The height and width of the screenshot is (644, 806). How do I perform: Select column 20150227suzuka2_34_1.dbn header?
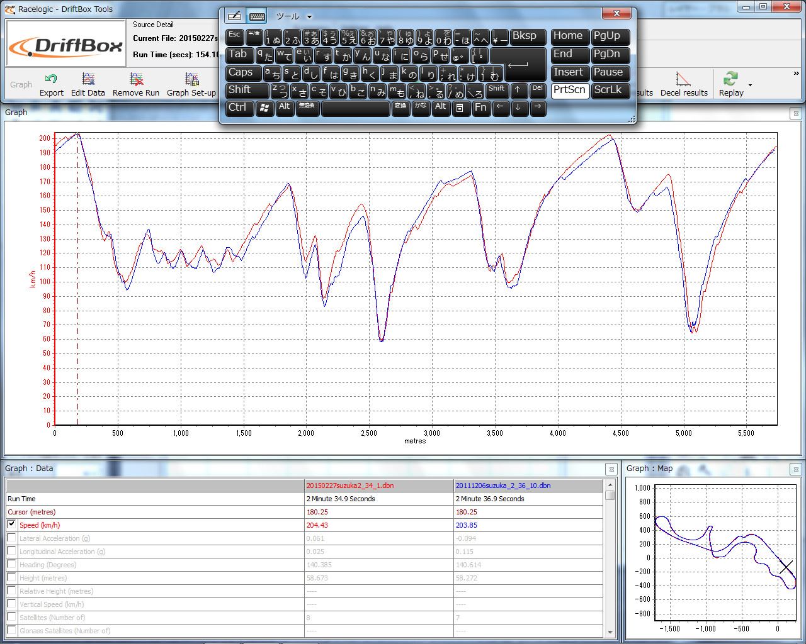379,486
